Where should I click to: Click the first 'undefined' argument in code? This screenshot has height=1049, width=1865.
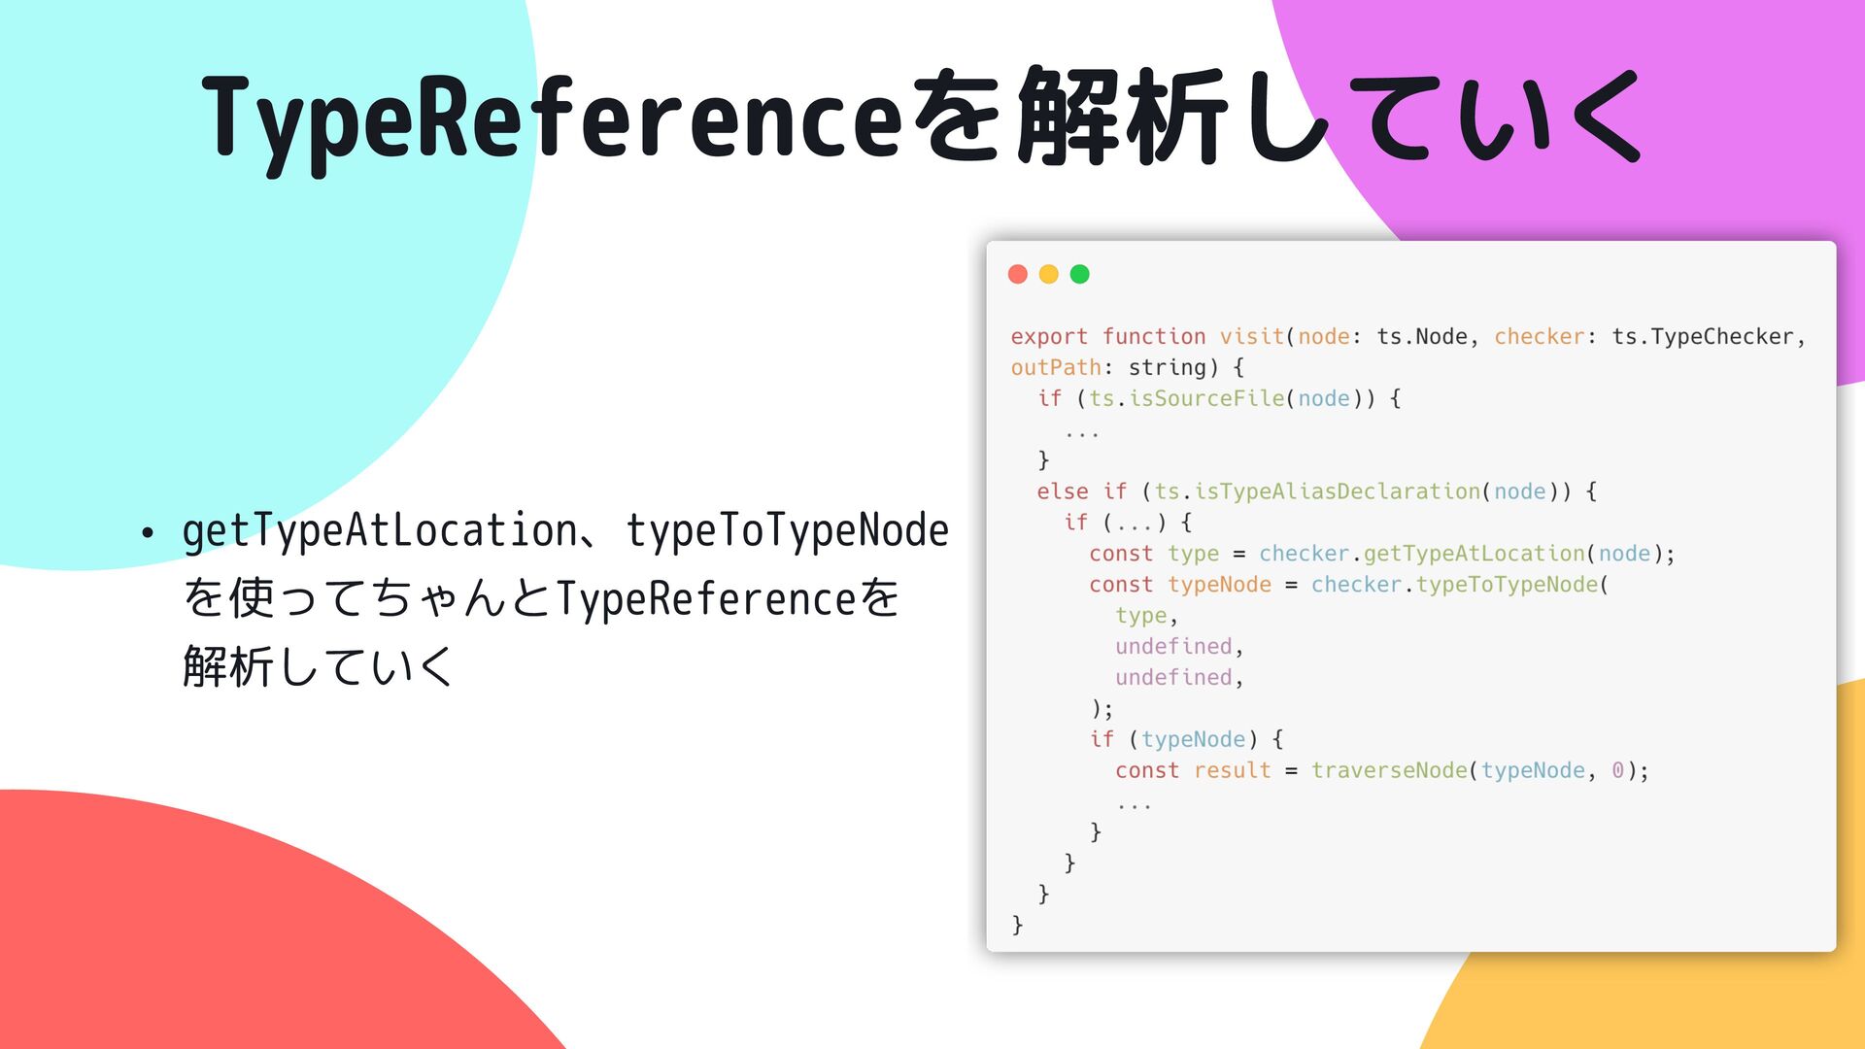[x=1173, y=646]
